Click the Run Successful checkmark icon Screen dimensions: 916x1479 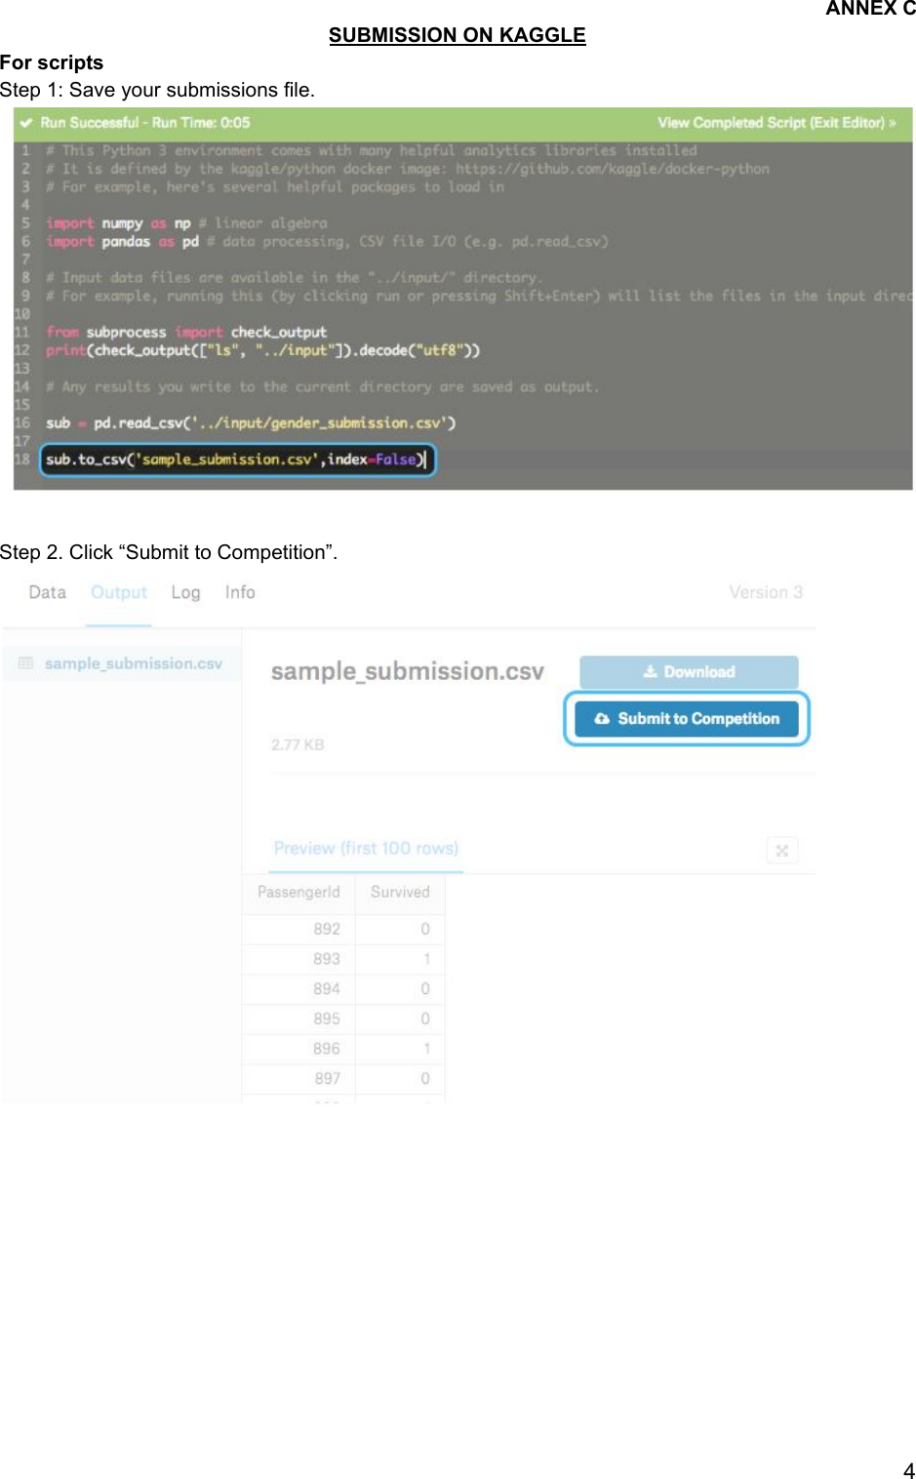pyautogui.click(x=26, y=123)
